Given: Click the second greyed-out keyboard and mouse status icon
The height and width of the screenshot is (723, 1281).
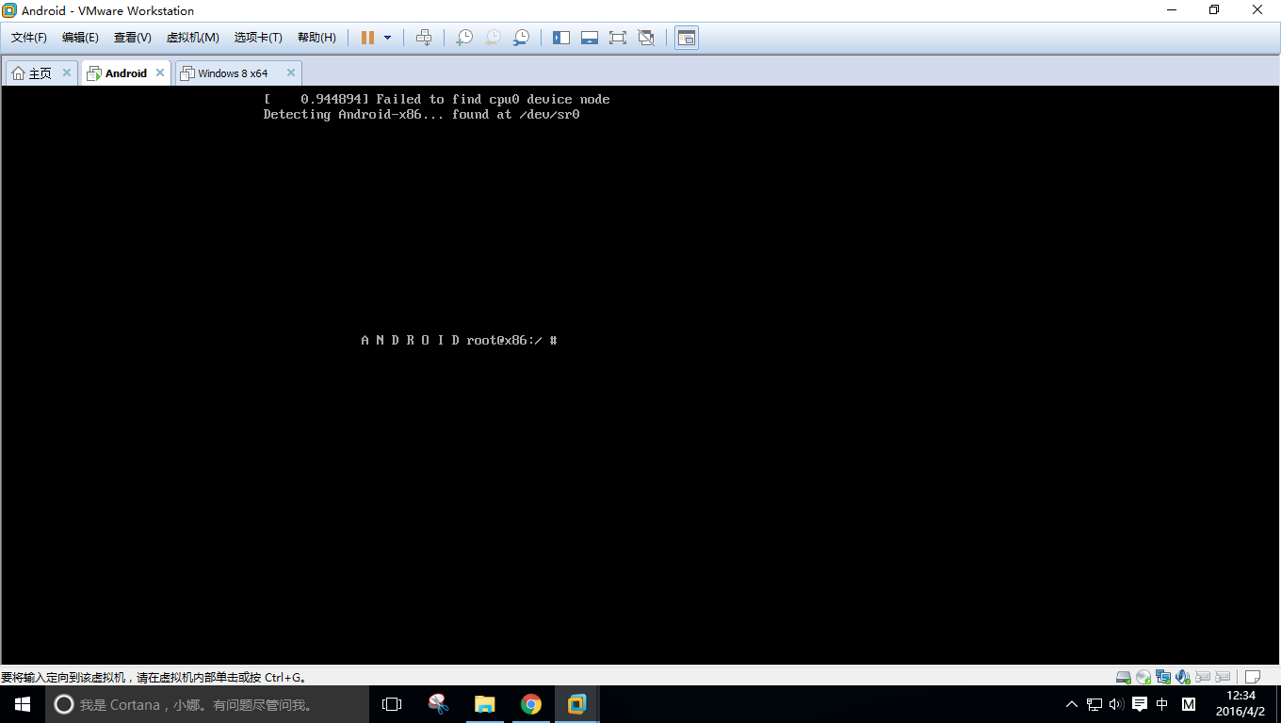Looking at the screenshot, I should [1223, 677].
